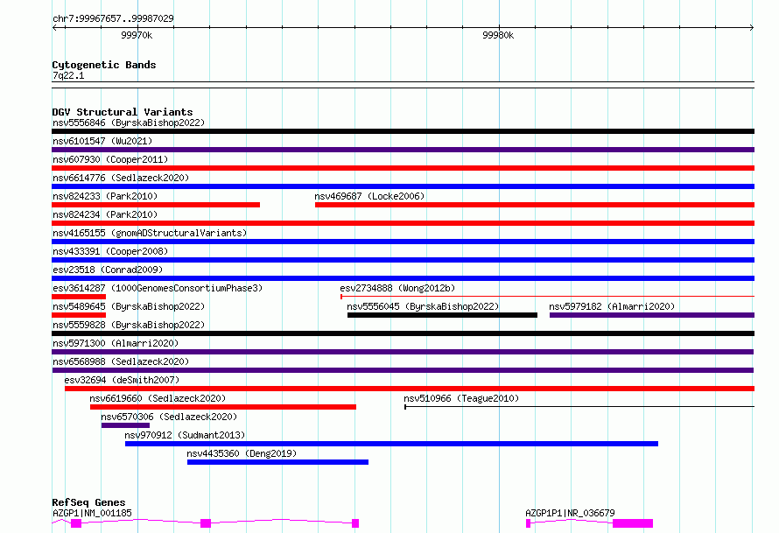Click the red nsv6619660 variant bar
This screenshot has width=779, height=533.
(x=223, y=407)
